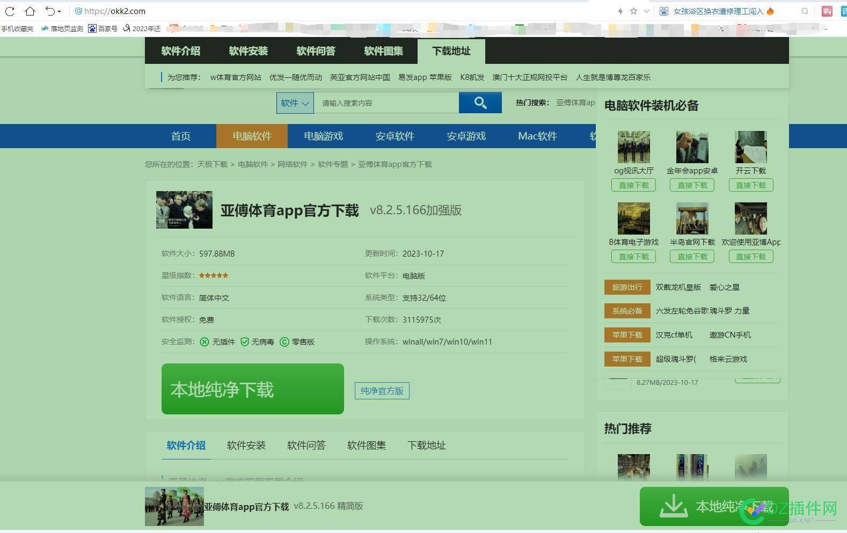This screenshot has width=847, height=533.
Task: Click the lightning speed-mode icon in address bar
Action: 620,11
